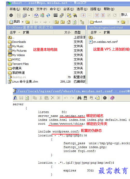Select the desktop.ini file

[x=17, y=77]
